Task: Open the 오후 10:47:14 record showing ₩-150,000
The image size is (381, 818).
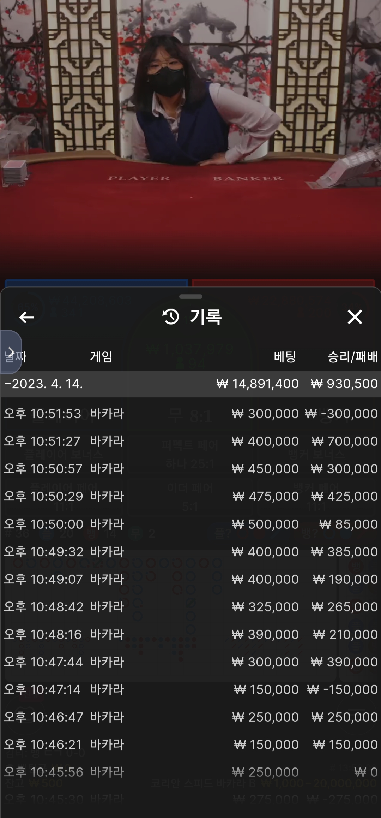Action: tap(190, 689)
